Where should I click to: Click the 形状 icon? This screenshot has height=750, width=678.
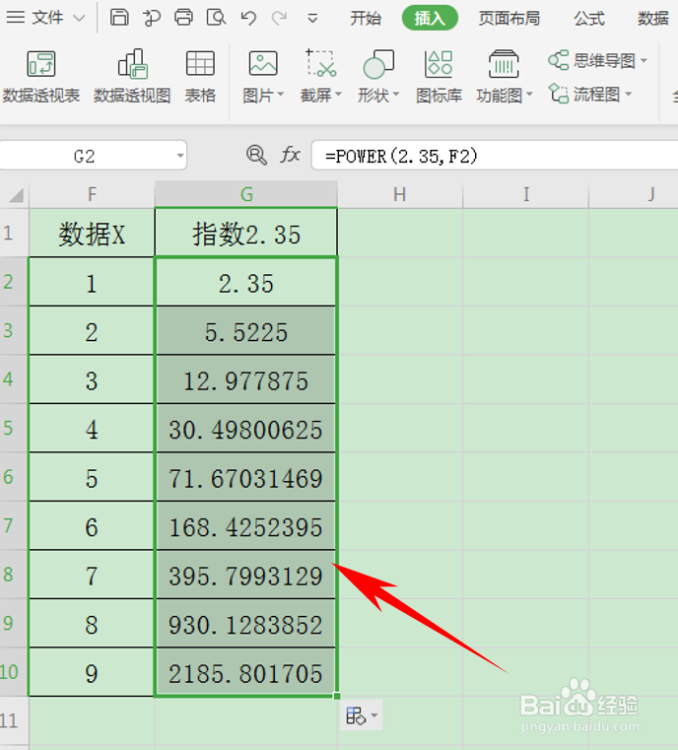378,64
